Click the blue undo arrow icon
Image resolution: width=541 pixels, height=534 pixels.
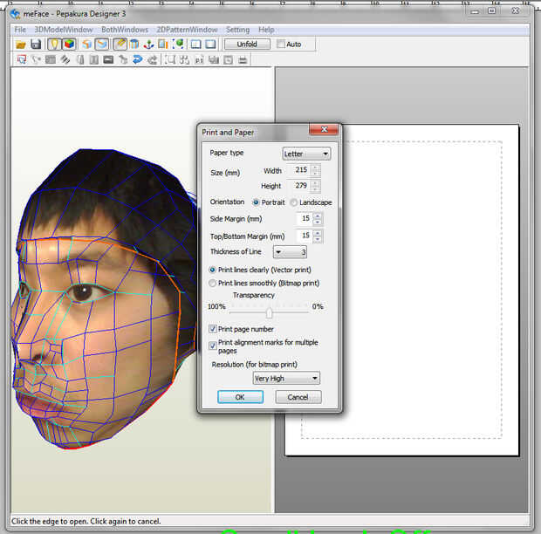coord(138,60)
